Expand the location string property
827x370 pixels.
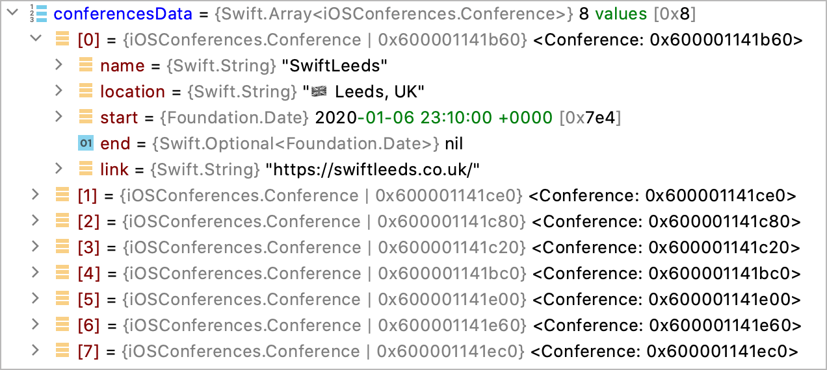pos(59,91)
